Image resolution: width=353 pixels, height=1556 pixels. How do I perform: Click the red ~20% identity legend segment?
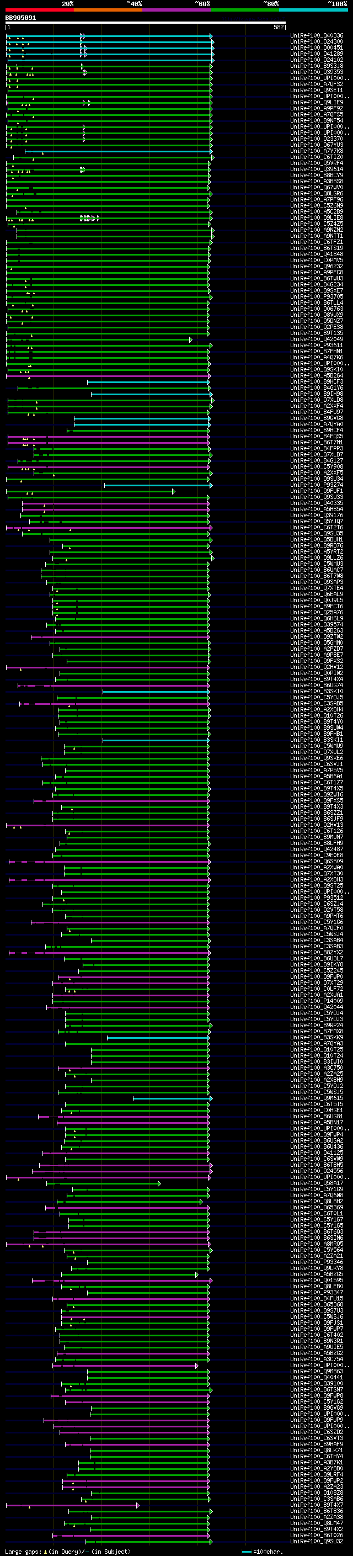coord(40,10)
